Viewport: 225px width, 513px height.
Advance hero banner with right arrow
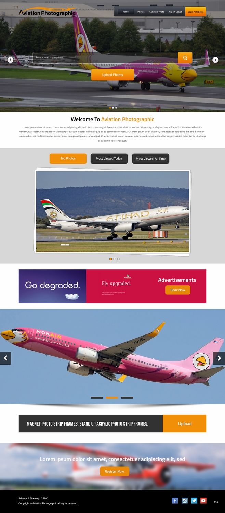click(215, 60)
